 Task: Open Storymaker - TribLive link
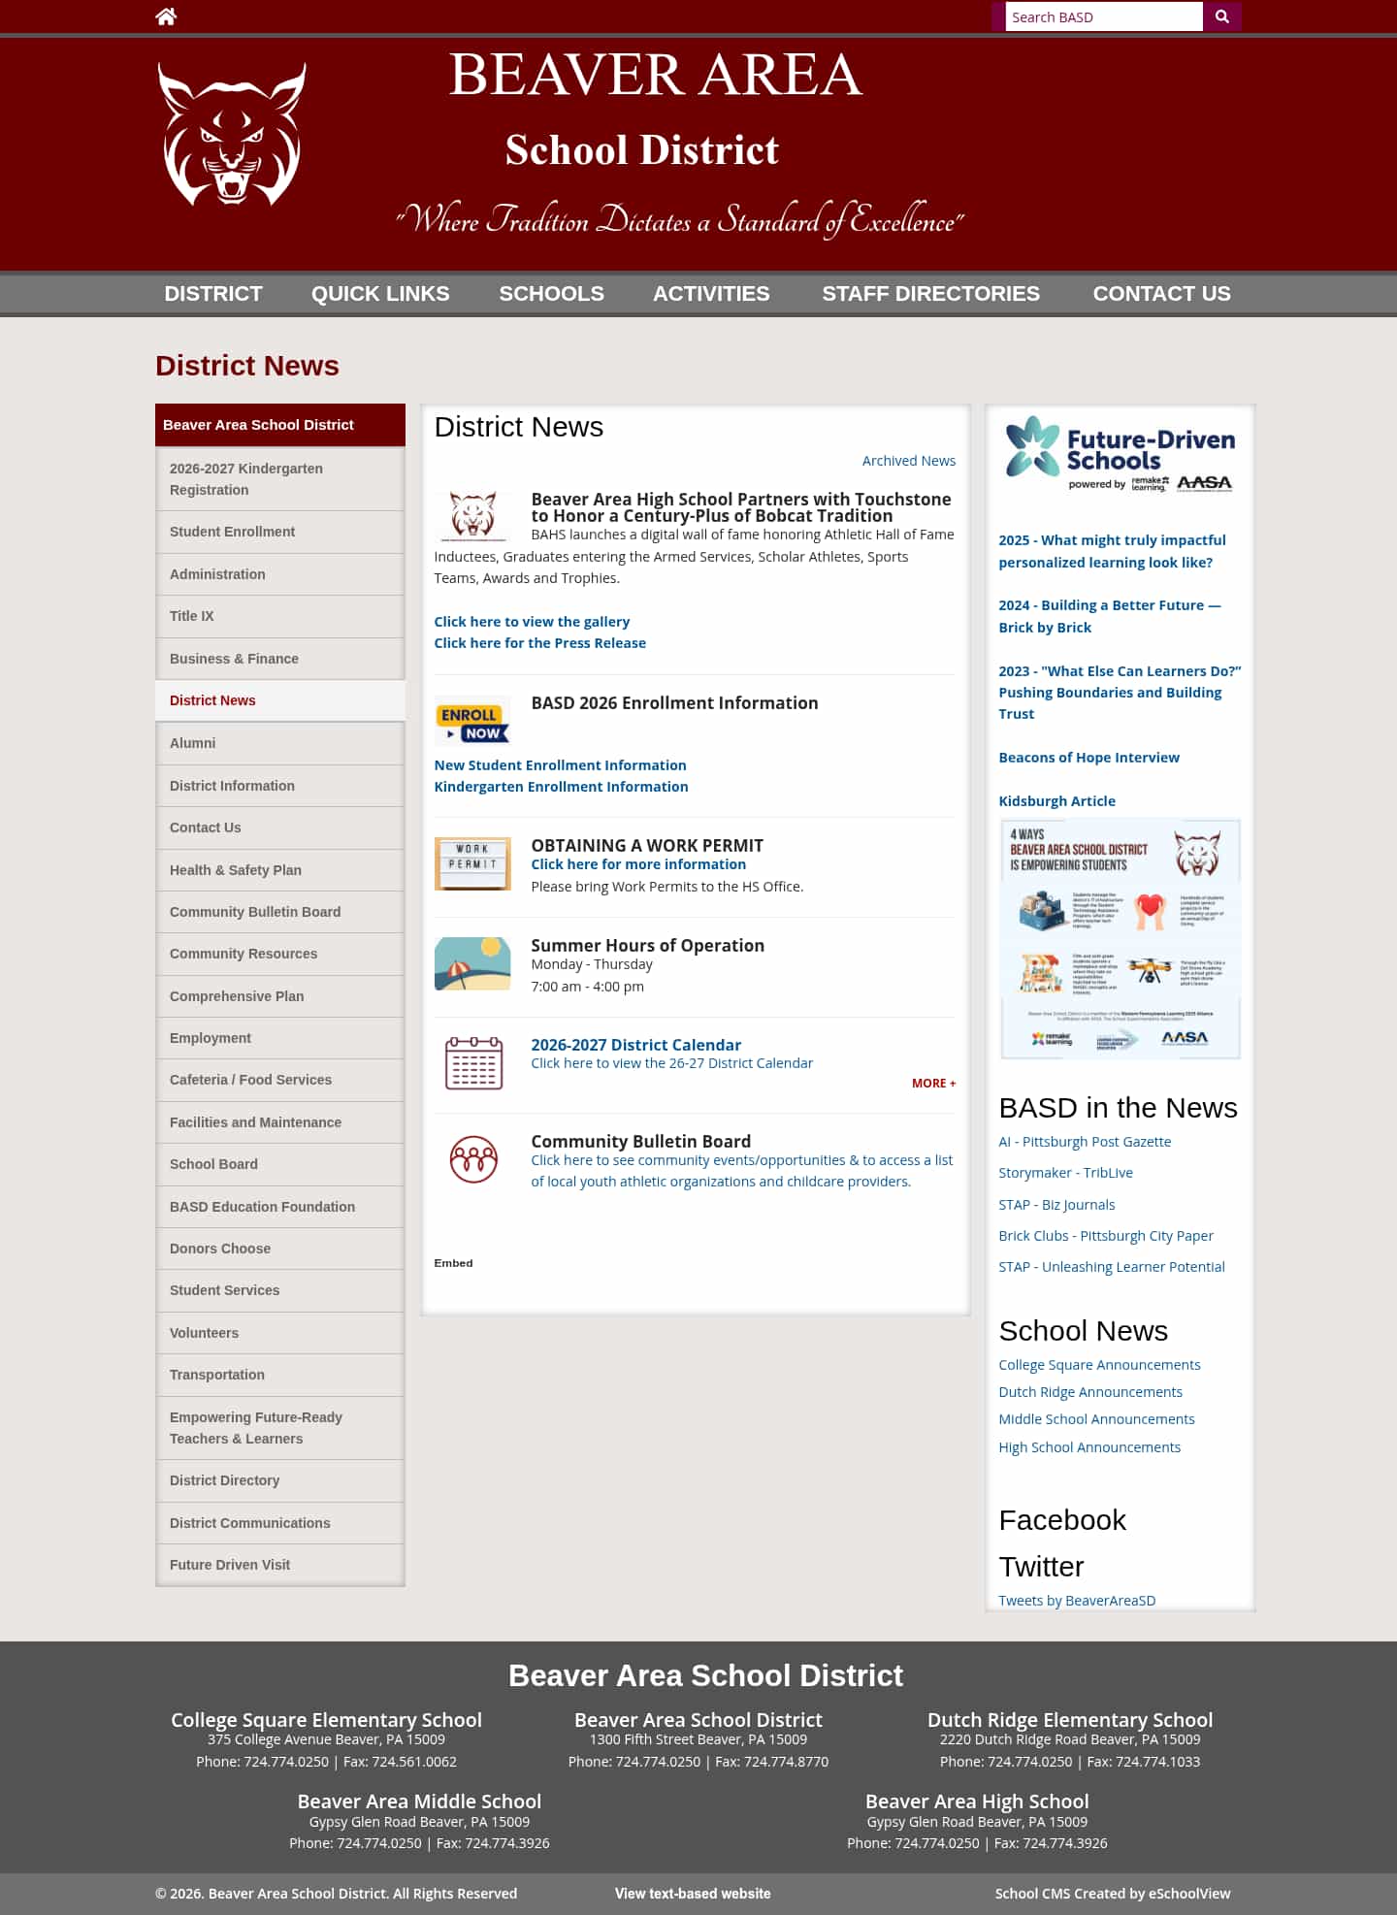[x=1065, y=1173]
